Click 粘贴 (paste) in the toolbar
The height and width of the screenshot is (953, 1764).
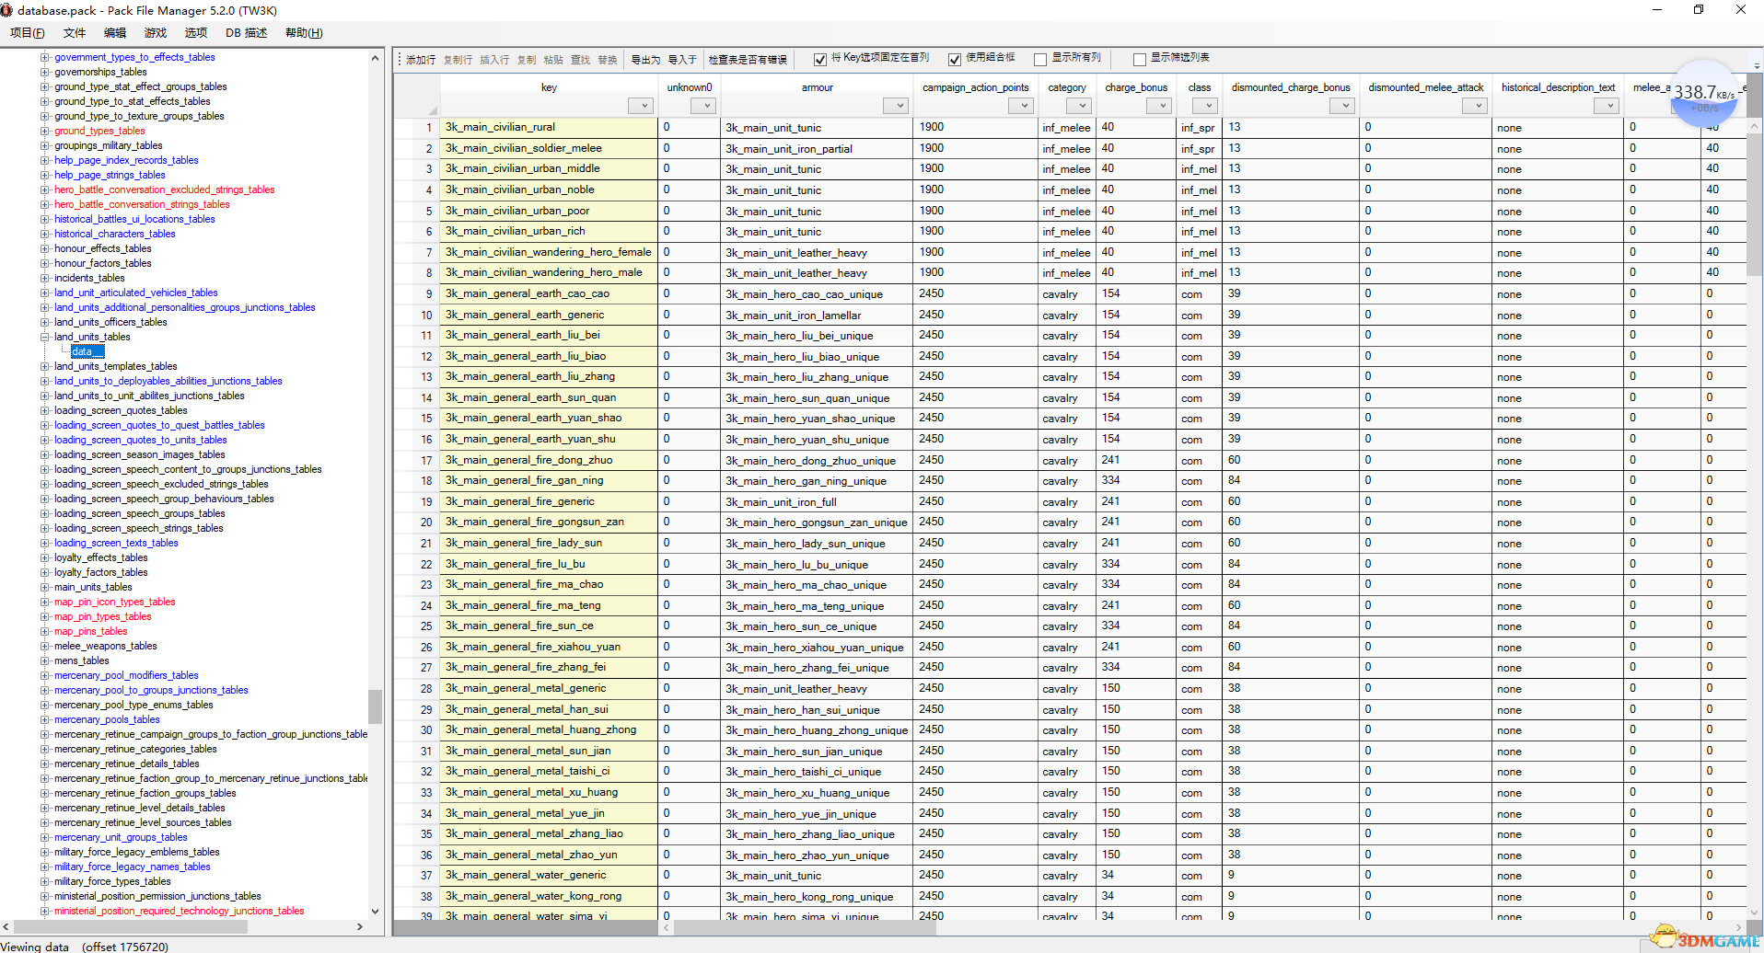click(553, 60)
